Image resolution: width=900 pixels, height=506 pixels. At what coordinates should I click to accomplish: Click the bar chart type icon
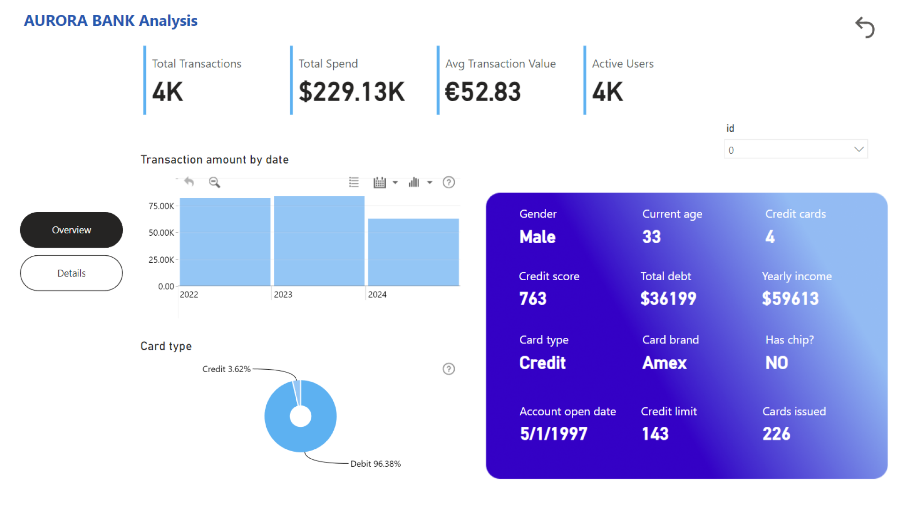(414, 182)
